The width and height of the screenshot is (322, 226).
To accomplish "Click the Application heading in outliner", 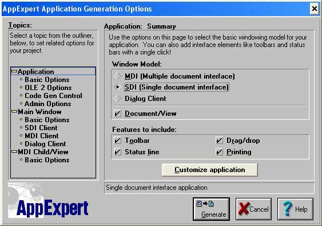I will pos(35,72).
